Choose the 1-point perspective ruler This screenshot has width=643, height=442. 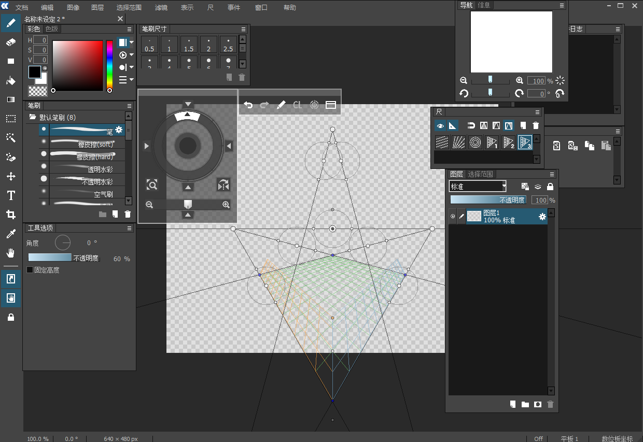pos(492,142)
